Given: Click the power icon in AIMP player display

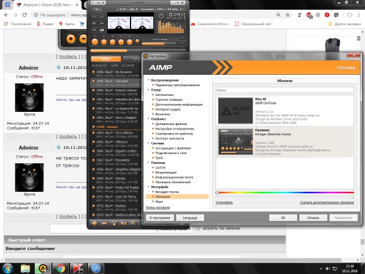Looking at the screenshot, I should [161, 17].
